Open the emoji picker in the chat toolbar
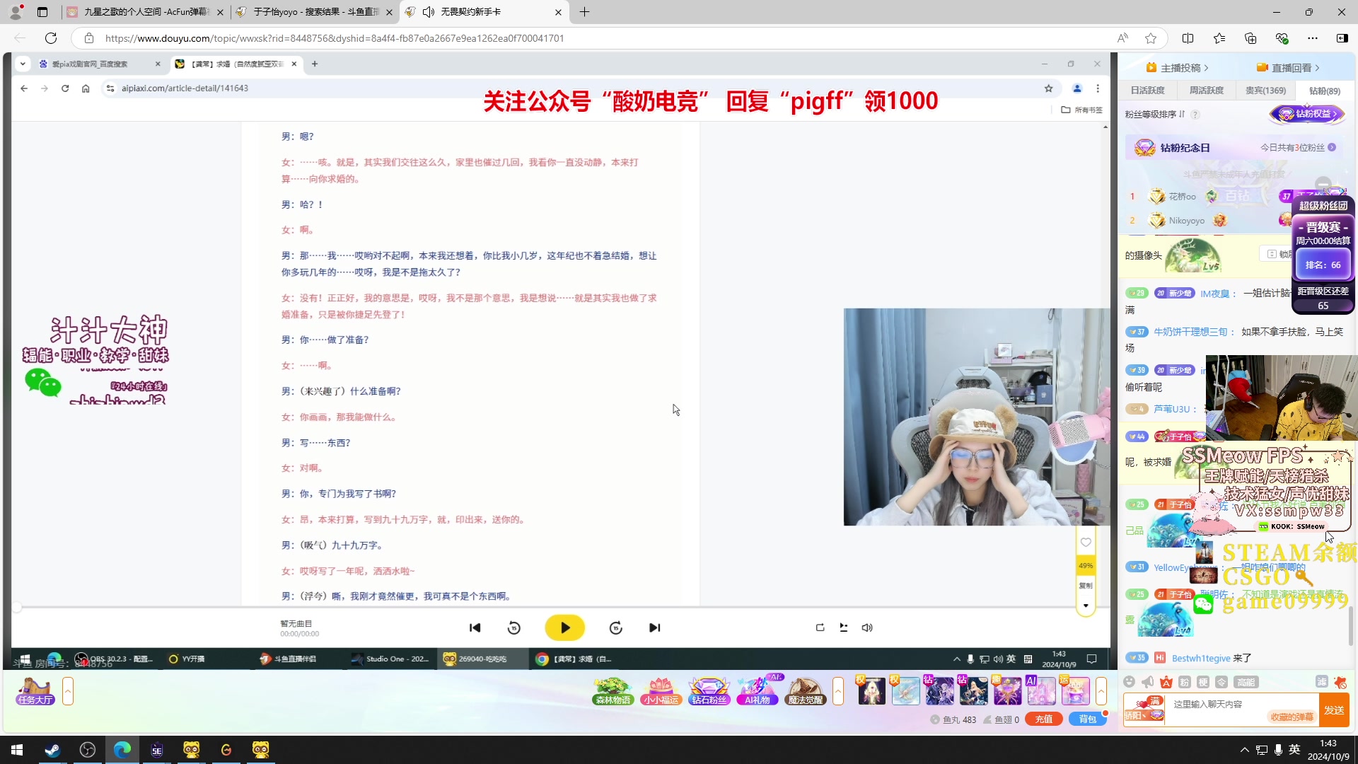Viewport: 1358px width, 764px height. coord(1130,682)
